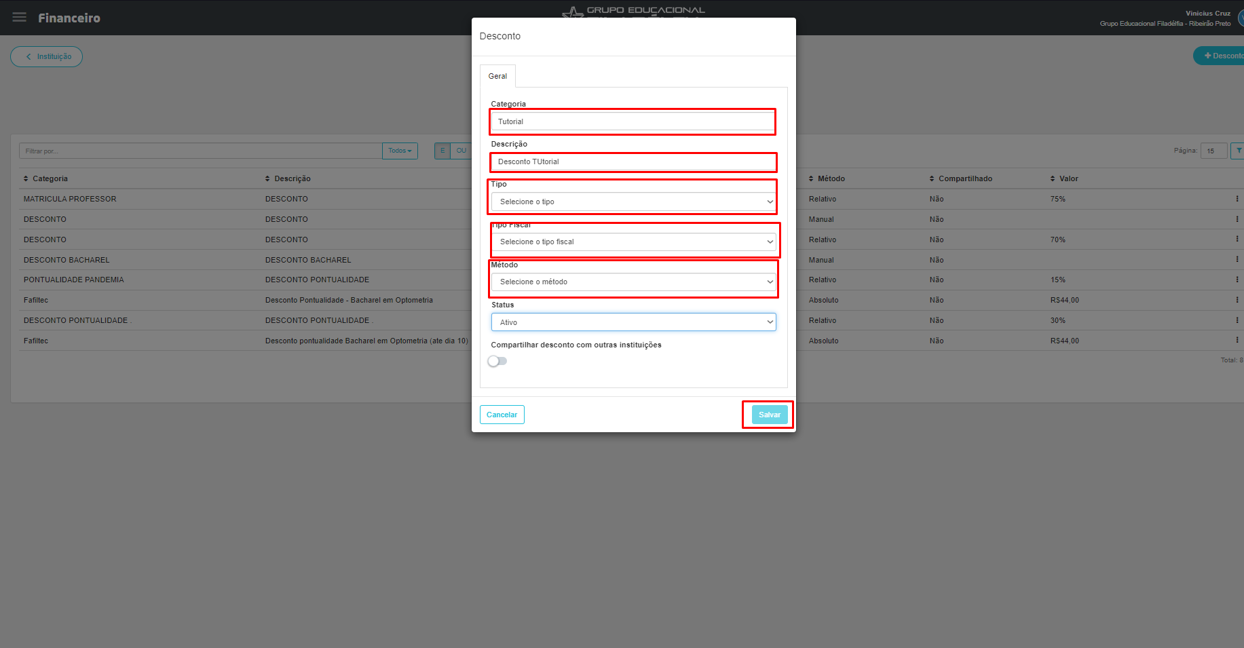Viewport: 1244px width, 648px height.
Task: Enable sharing discount with other institutions
Action: pyautogui.click(x=497, y=361)
